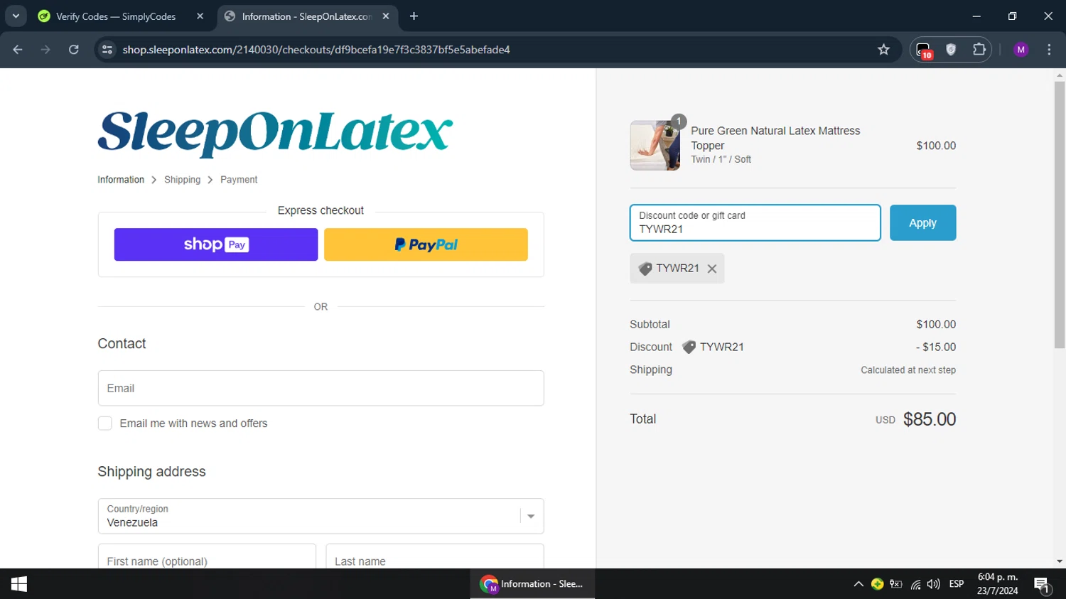
Task: Reload the checkout page
Action: (74, 50)
